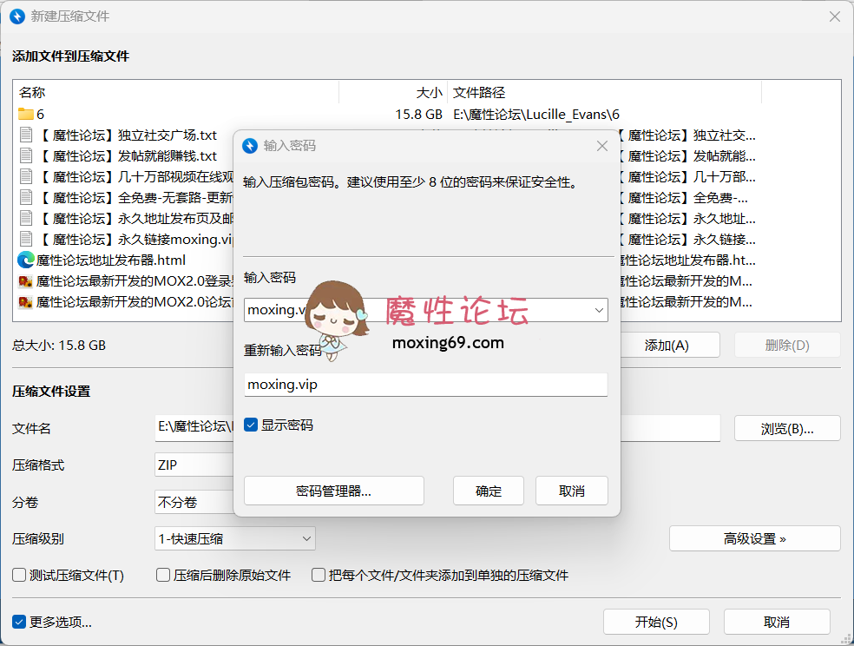Uncheck the 显示密码 checkbox
Viewport: 854px width, 646px height.
(x=251, y=425)
